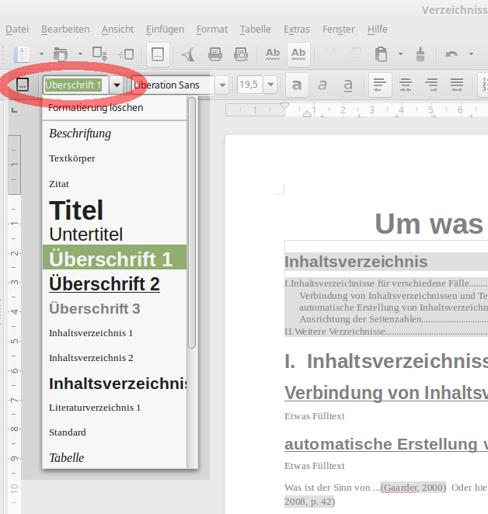The height and width of the screenshot is (514, 488).
Task: Toggle italic text formatting
Action: pos(323,85)
